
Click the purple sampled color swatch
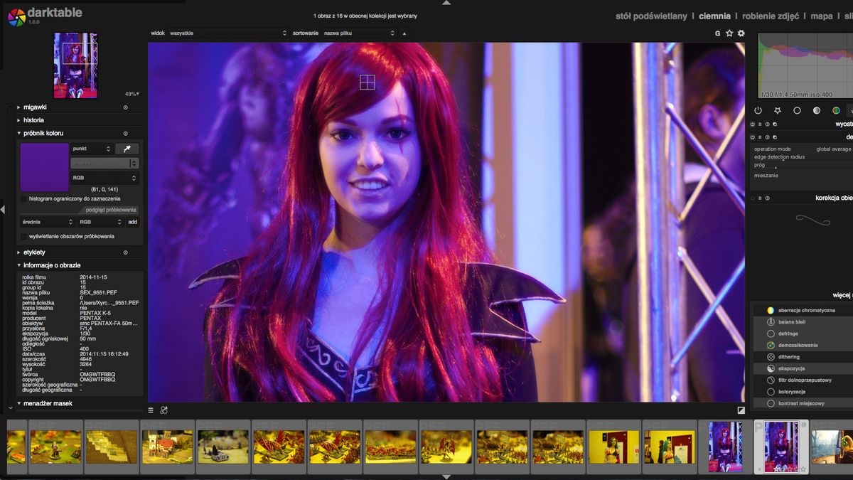pos(44,167)
